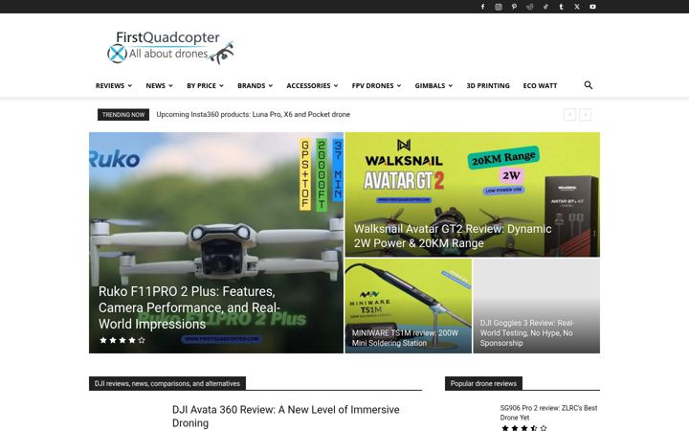Screen dimensions: 689x431
Task: Select the Popular drone reviews tab
Action: point(483,383)
